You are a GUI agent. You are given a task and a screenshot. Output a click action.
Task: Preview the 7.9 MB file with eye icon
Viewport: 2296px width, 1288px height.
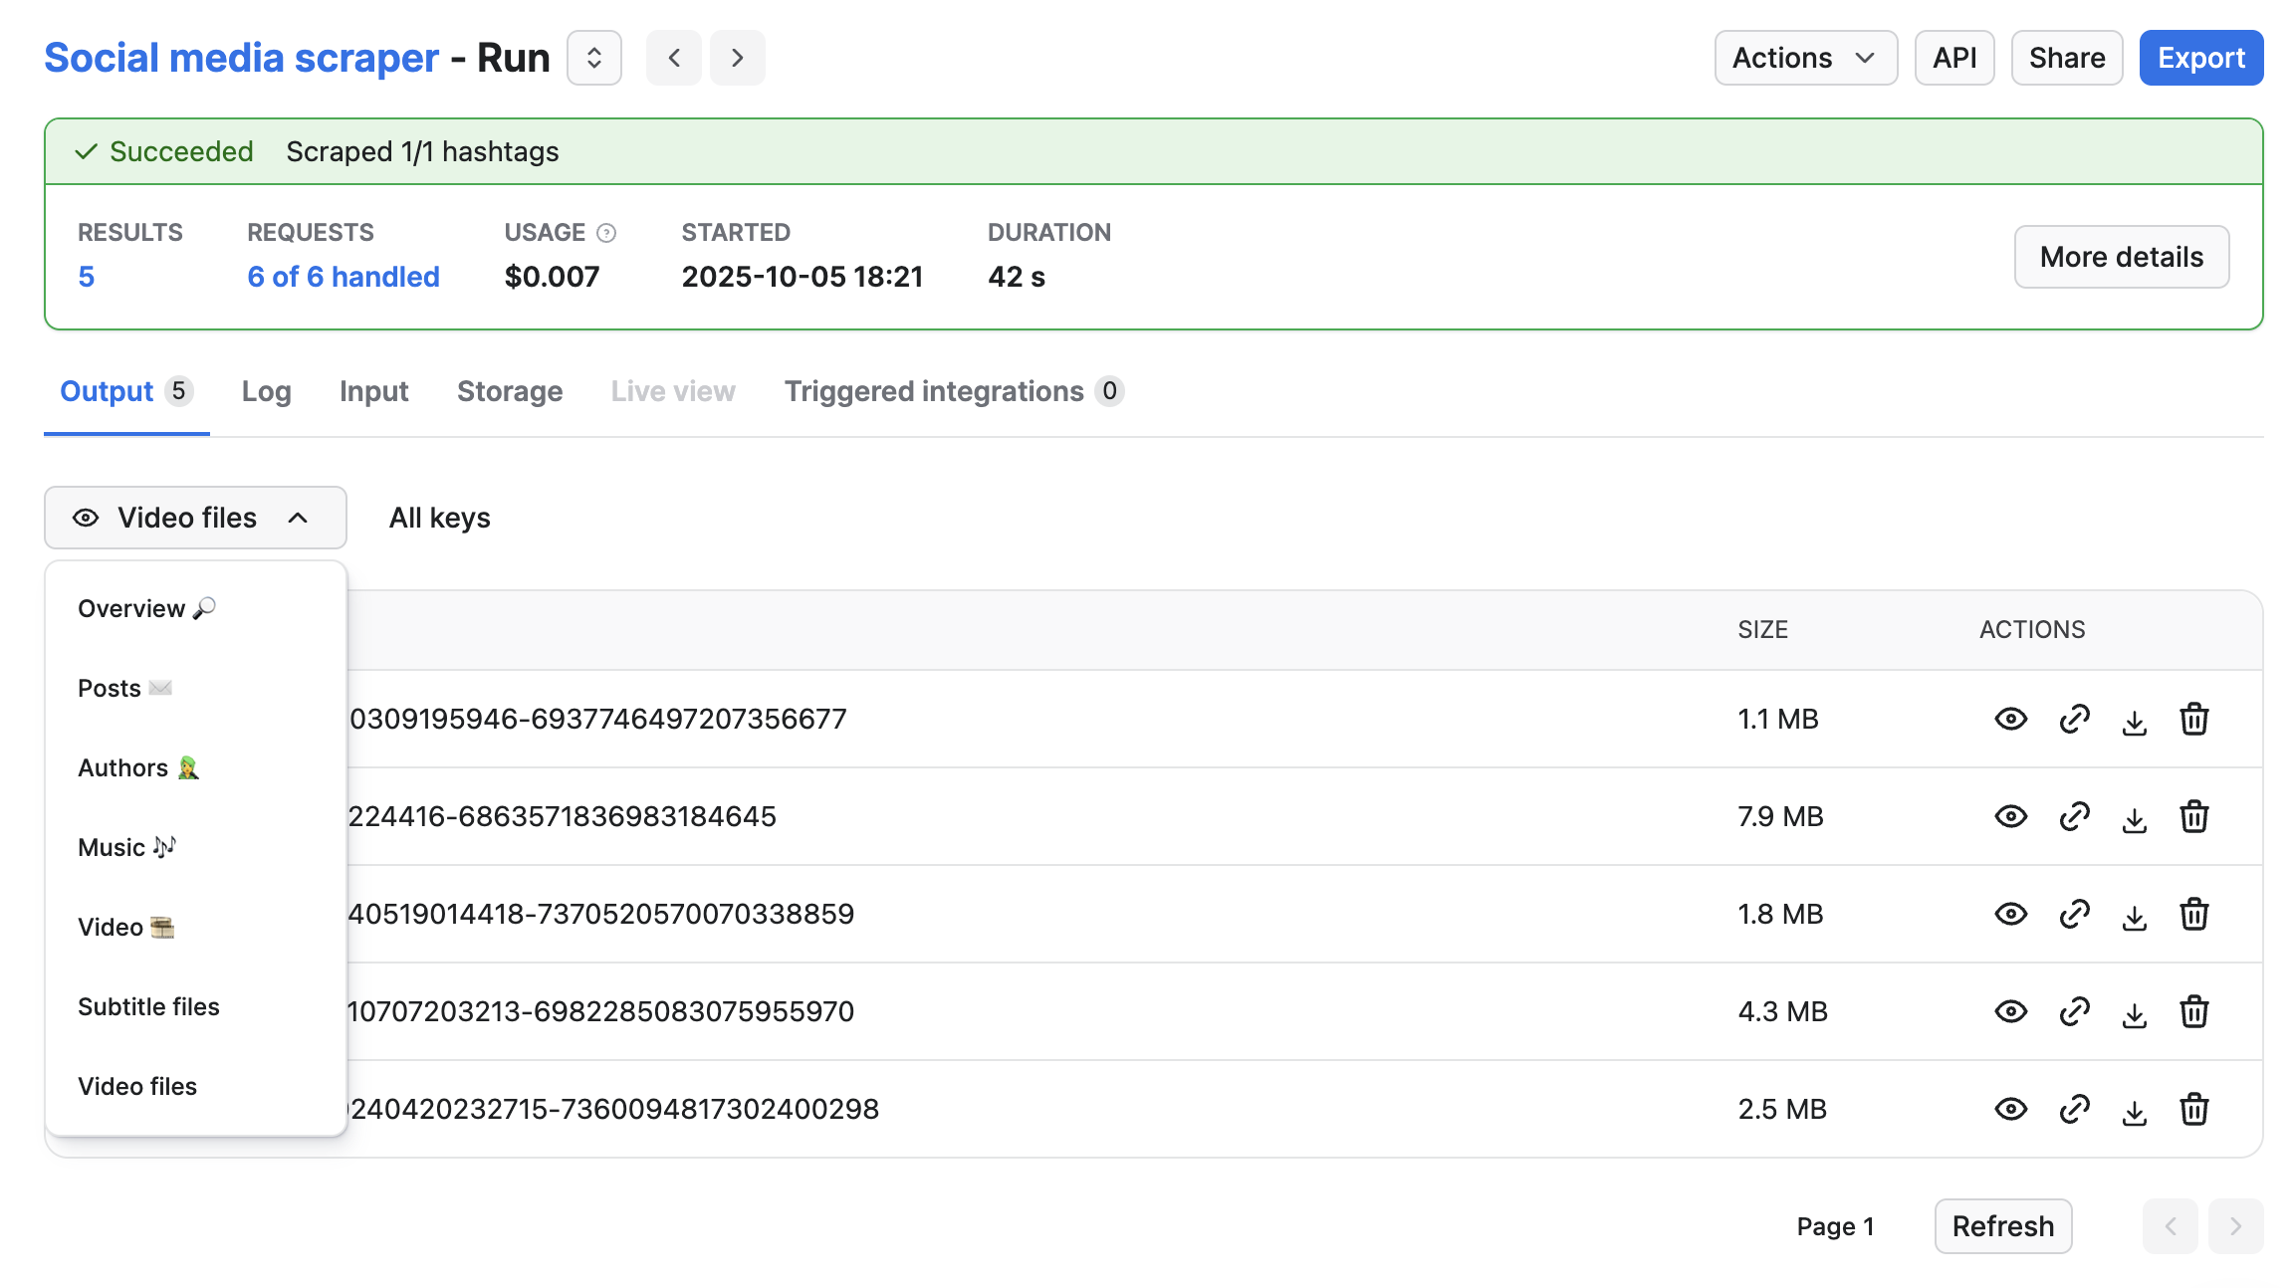coord(2011,816)
